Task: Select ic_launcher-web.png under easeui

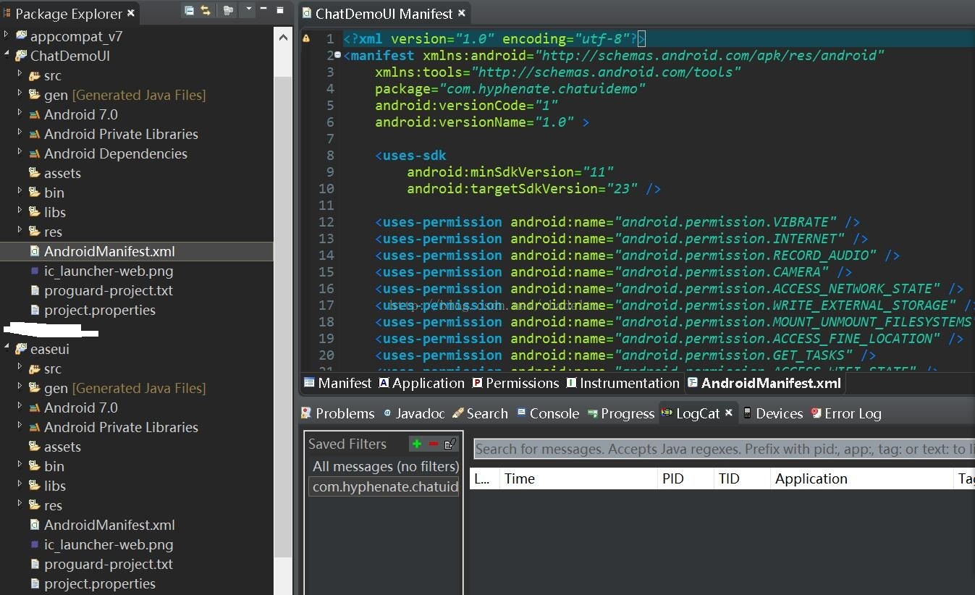Action: coord(109,544)
